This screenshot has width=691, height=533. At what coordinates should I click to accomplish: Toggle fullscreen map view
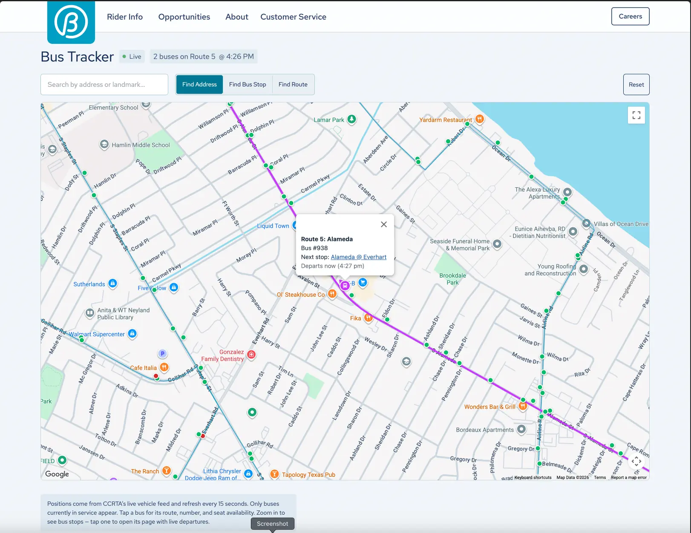tap(636, 115)
